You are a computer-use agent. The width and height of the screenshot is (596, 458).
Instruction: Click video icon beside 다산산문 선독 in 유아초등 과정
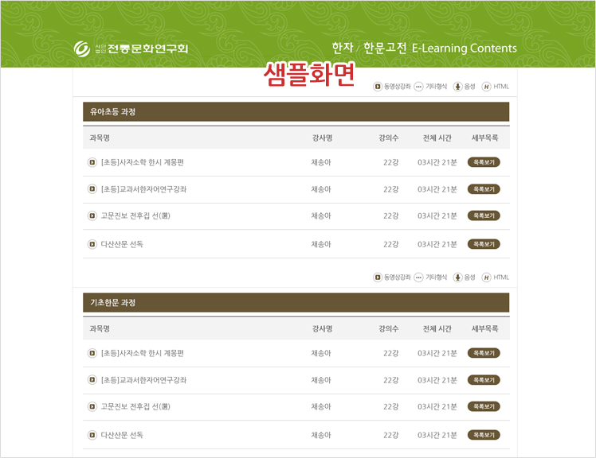[92, 244]
